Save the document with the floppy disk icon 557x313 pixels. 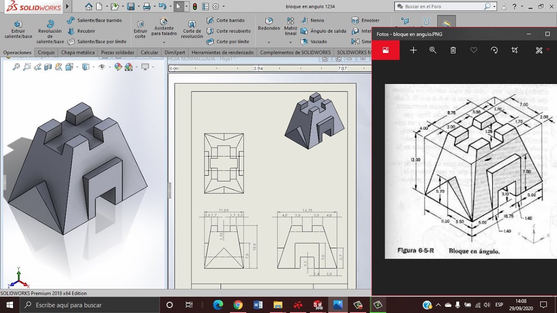pyautogui.click(x=131, y=7)
